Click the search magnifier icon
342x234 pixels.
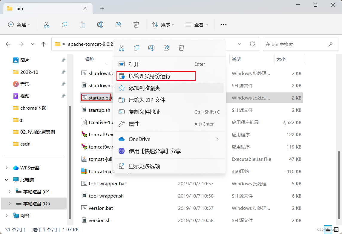[x=330, y=44]
